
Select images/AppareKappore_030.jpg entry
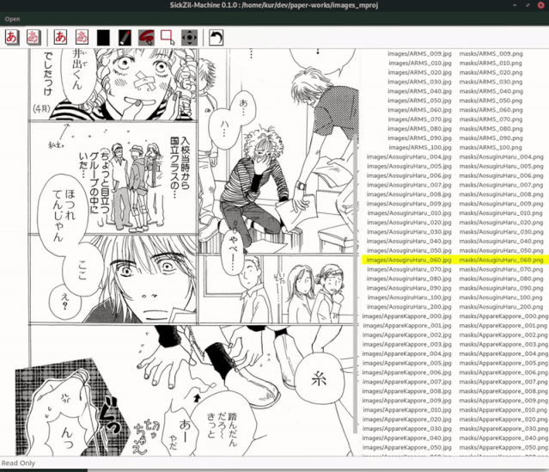point(407,428)
